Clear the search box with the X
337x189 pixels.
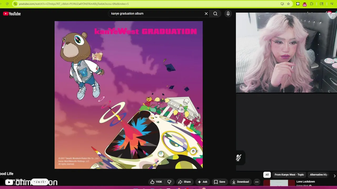(x=206, y=14)
